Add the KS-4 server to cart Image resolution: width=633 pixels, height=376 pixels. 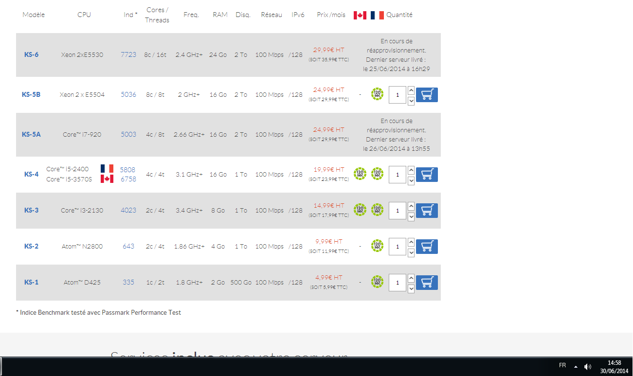pos(427,175)
